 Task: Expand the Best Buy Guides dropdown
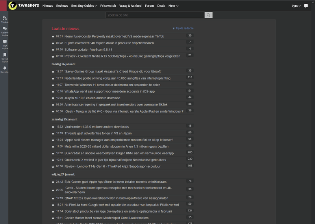click(x=84, y=6)
